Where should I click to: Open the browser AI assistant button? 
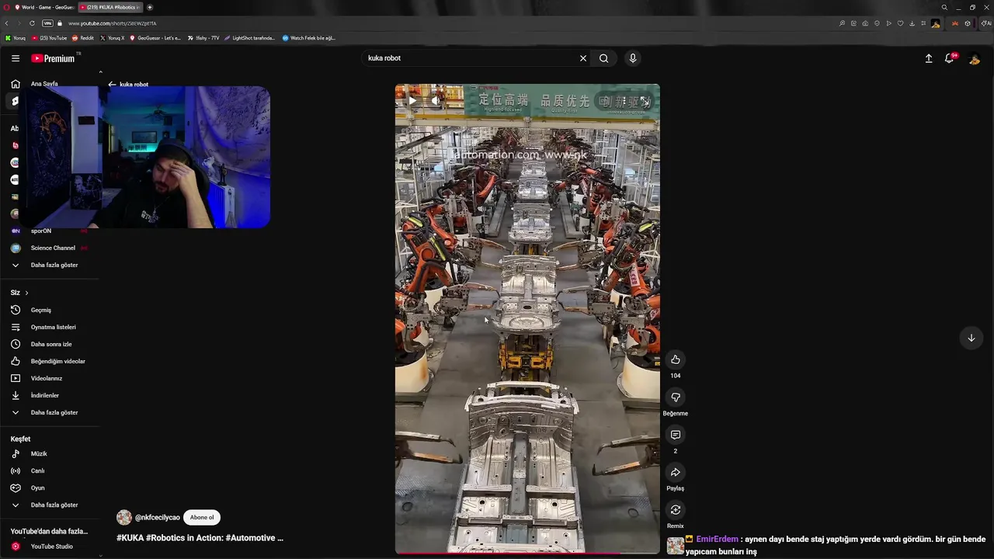coord(985,23)
